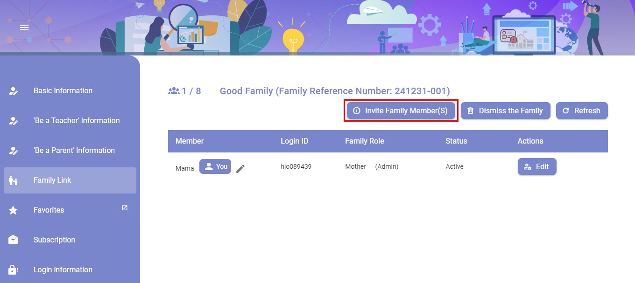Click the Dismiss the Family button
635x283 pixels.
pyautogui.click(x=506, y=111)
